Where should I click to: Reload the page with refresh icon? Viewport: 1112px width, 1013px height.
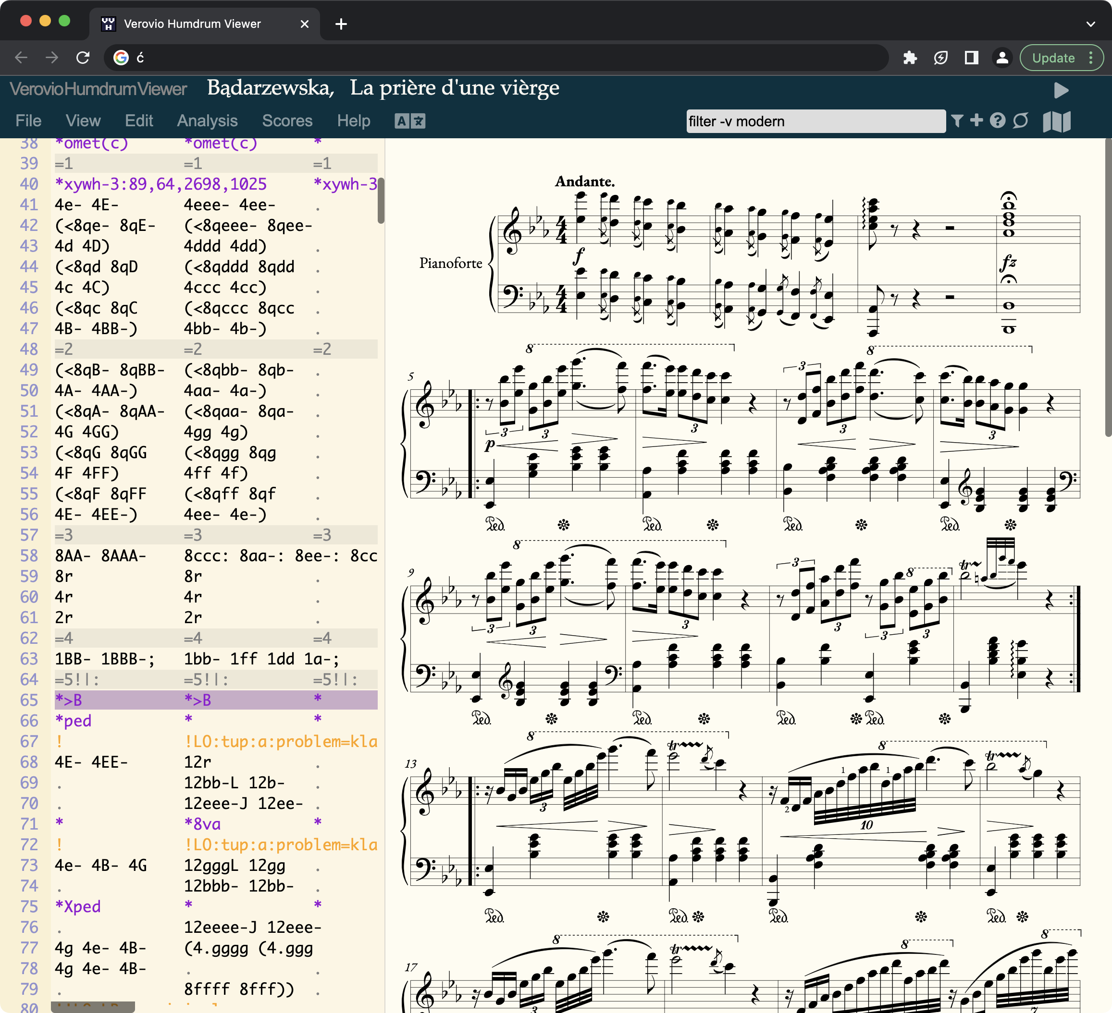83,57
